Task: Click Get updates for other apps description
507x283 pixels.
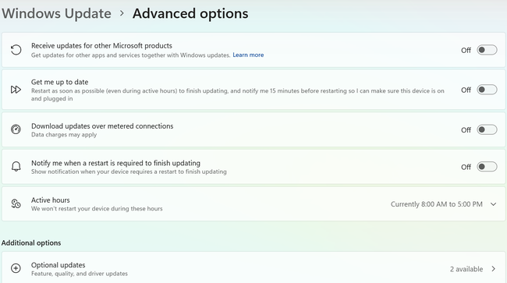Action: point(131,55)
